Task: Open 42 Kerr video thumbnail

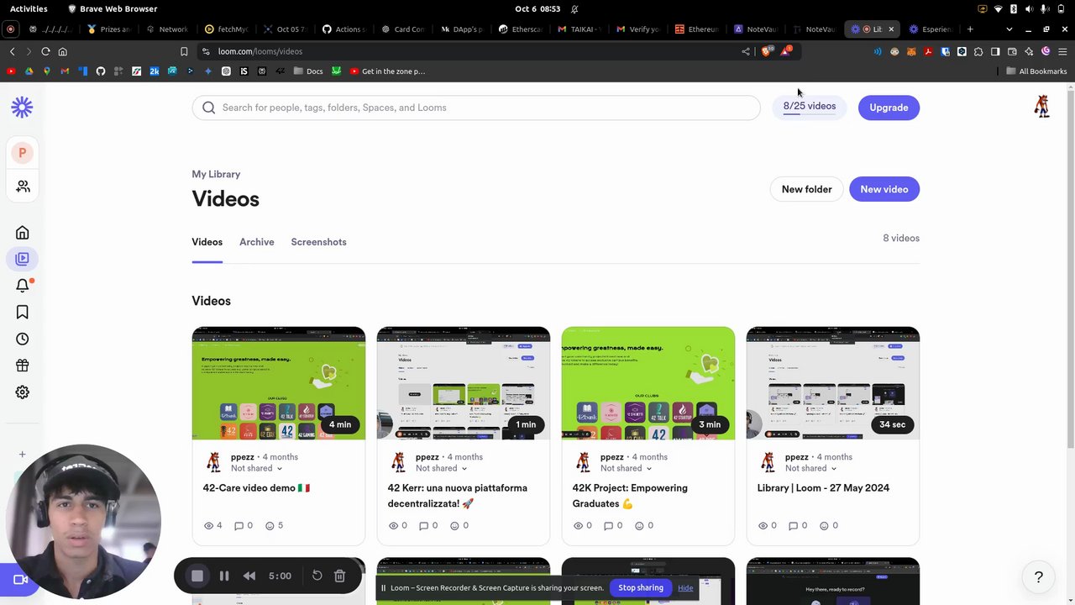Action: pos(464,383)
